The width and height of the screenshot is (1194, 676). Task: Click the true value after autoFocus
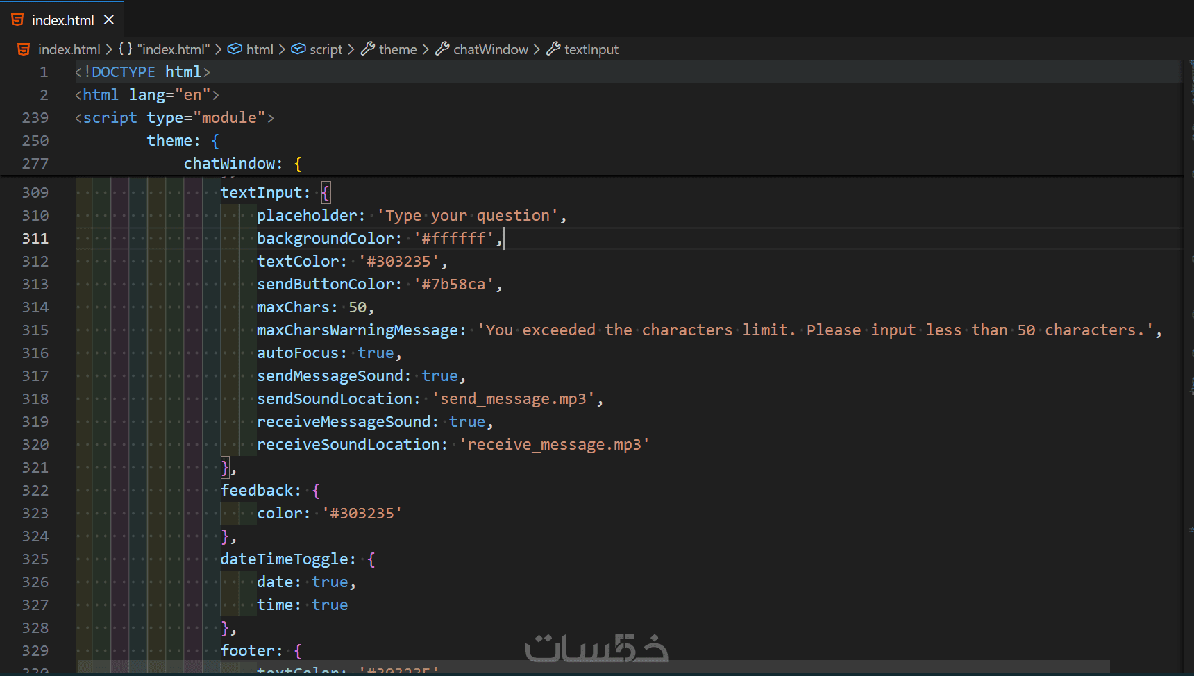(376, 353)
